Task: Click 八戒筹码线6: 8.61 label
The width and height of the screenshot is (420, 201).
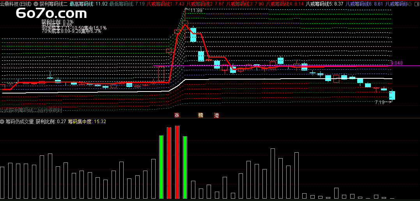Action: (364, 4)
